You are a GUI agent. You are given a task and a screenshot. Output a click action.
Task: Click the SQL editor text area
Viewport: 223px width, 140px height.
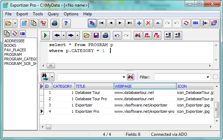point(131,52)
